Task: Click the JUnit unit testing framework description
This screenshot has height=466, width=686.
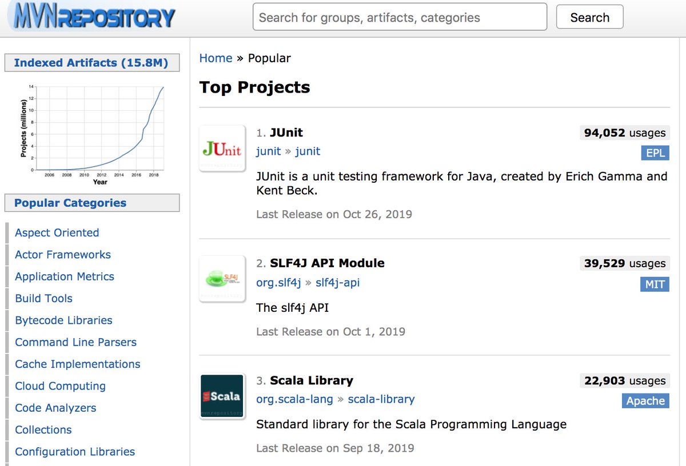Action: (462, 183)
